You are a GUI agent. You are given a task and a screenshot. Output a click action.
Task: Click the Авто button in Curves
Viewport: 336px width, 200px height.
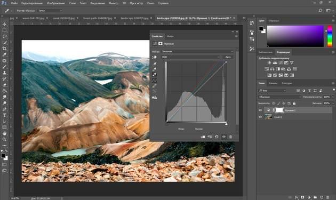tap(228, 57)
